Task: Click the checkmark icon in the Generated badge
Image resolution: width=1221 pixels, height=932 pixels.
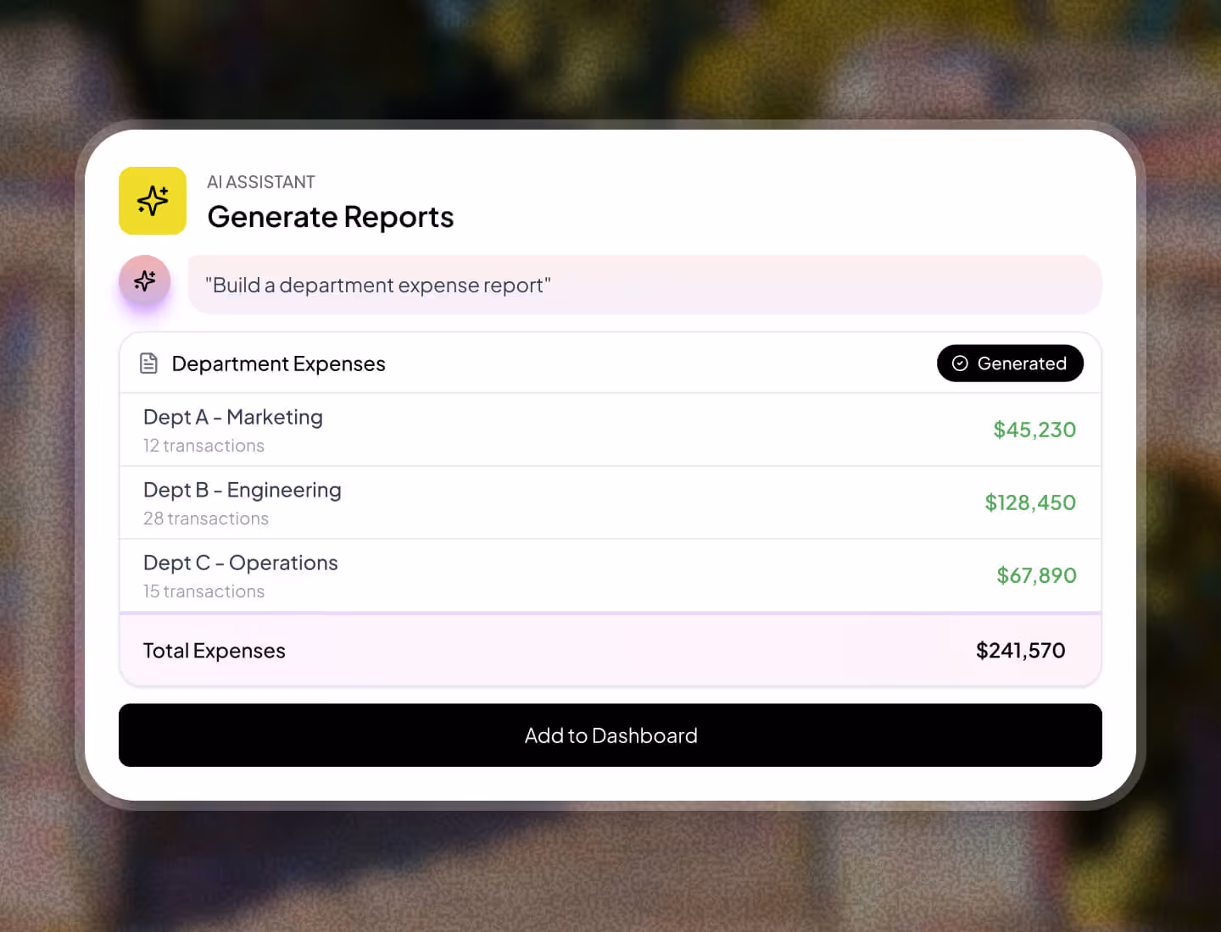Action: point(959,363)
